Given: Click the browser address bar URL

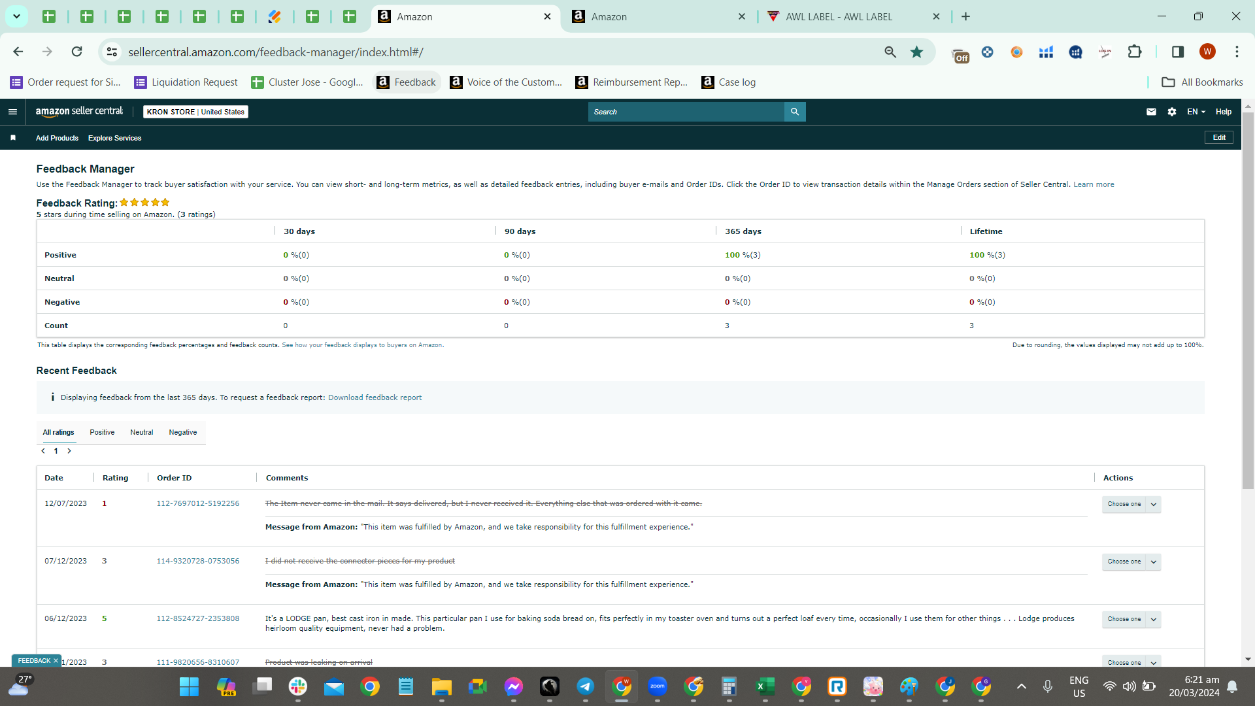Looking at the screenshot, I should pos(276,52).
